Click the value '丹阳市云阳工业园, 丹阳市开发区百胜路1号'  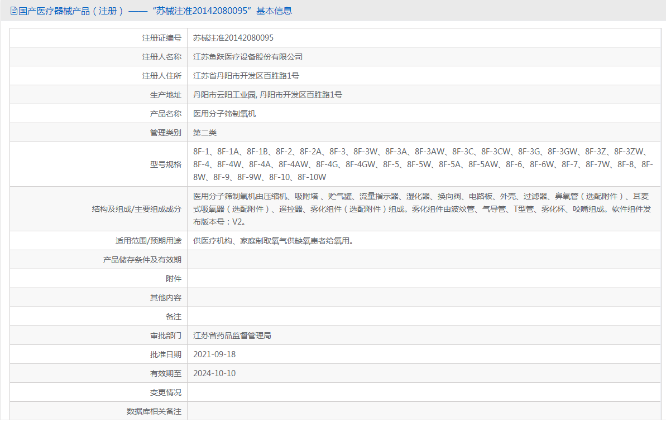click(267, 95)
